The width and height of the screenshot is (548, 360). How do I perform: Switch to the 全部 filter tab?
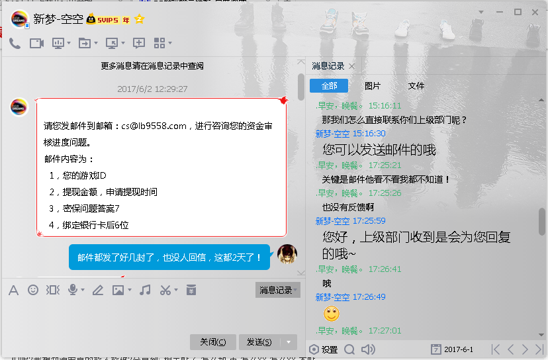click(329, 85)
